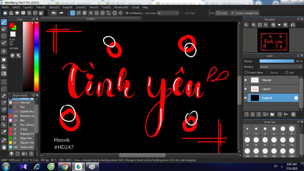Enable the Soft Edge checkbox
The width and height of the screenshot is (304, 171).
(182, 13)
